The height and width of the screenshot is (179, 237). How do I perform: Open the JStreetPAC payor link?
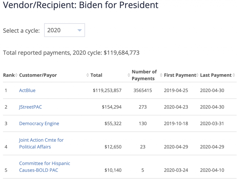point(30,107)
